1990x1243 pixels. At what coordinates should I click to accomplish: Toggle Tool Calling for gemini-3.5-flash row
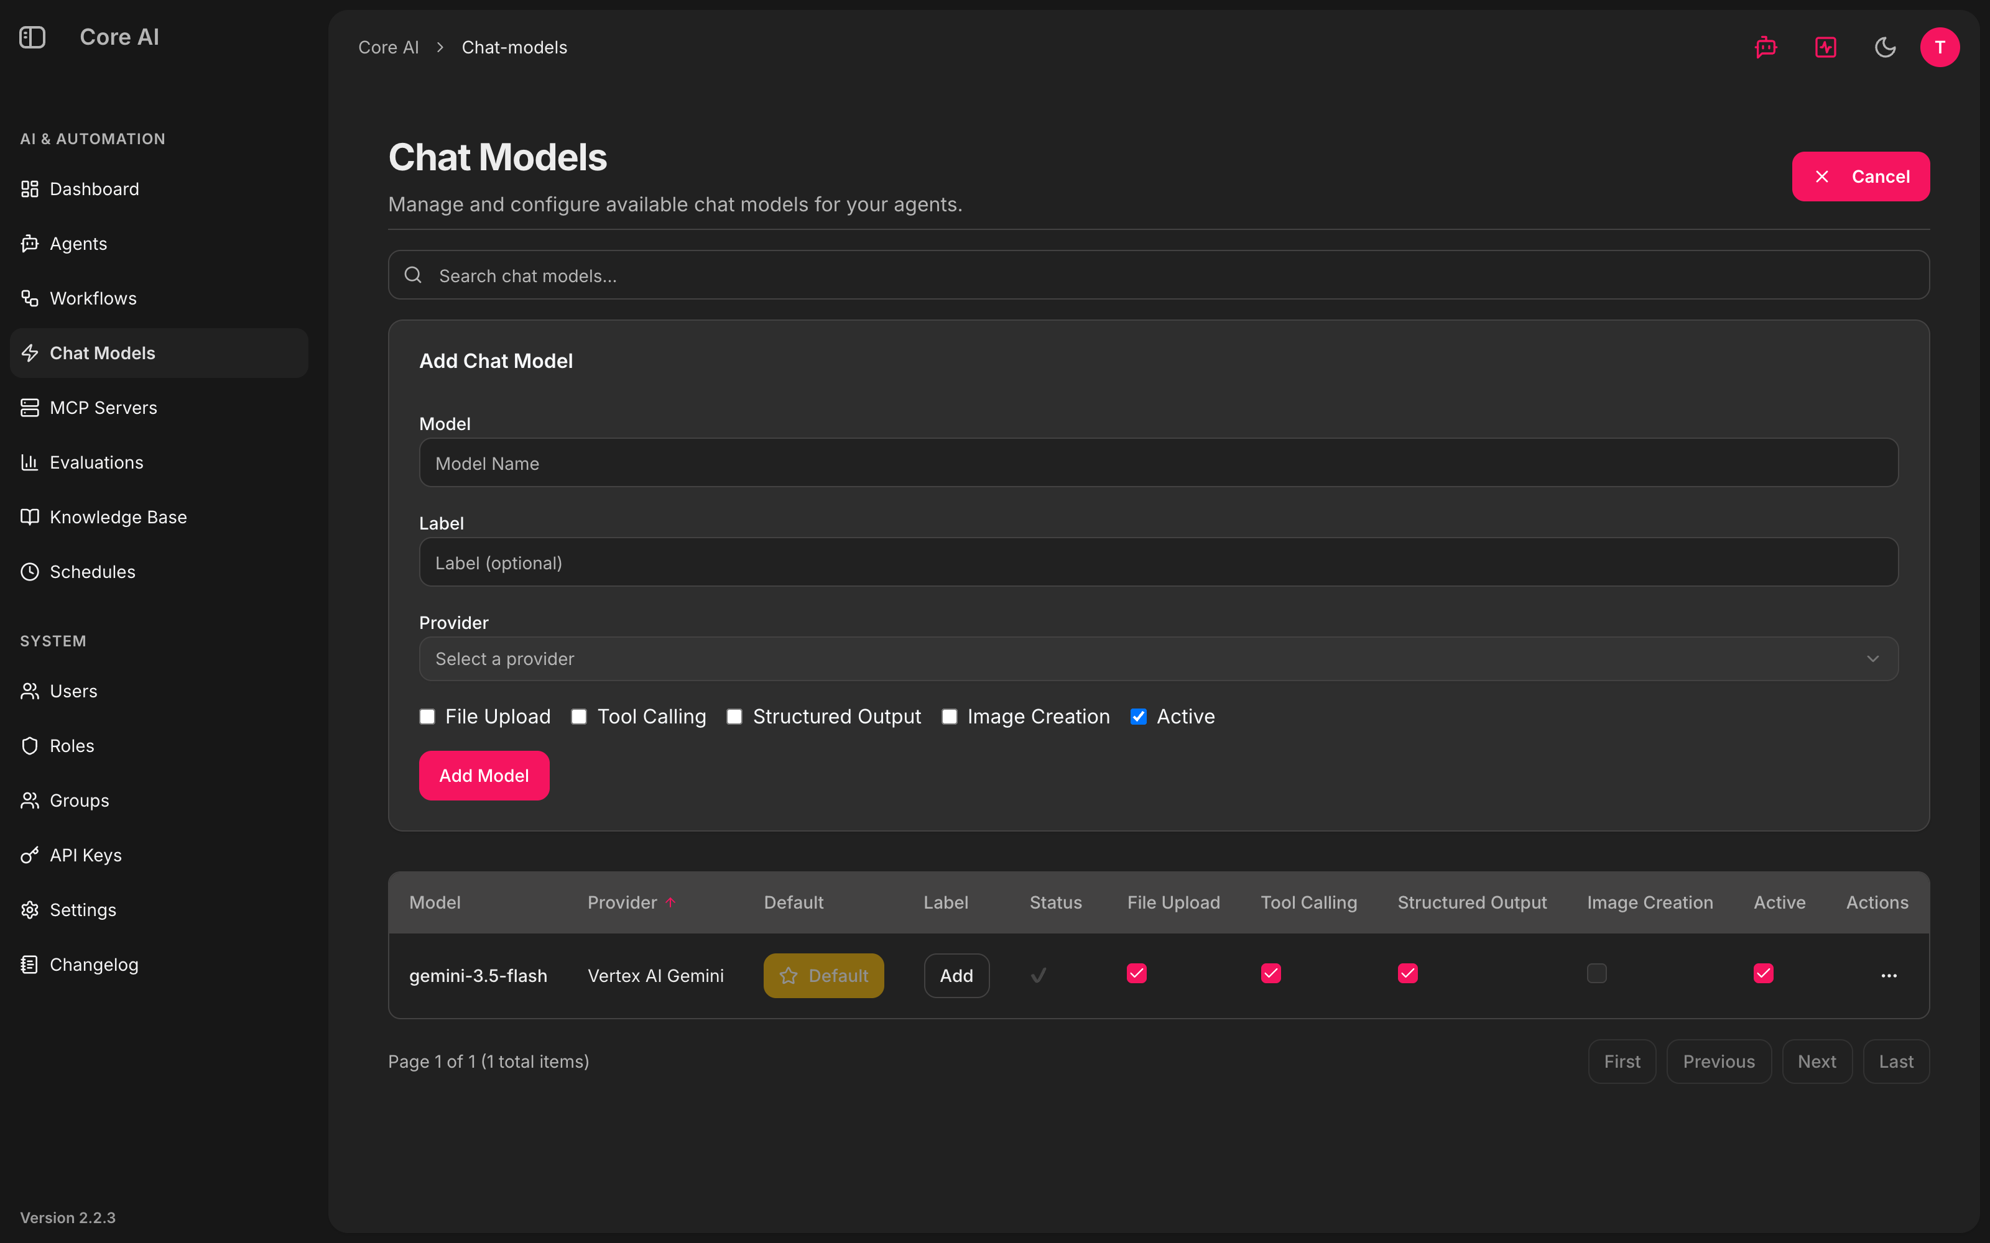1270,973
